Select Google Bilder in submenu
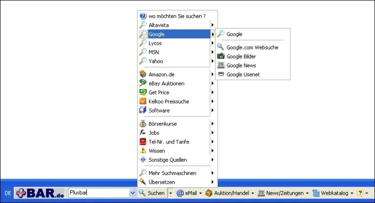 (x=253, y=57)
